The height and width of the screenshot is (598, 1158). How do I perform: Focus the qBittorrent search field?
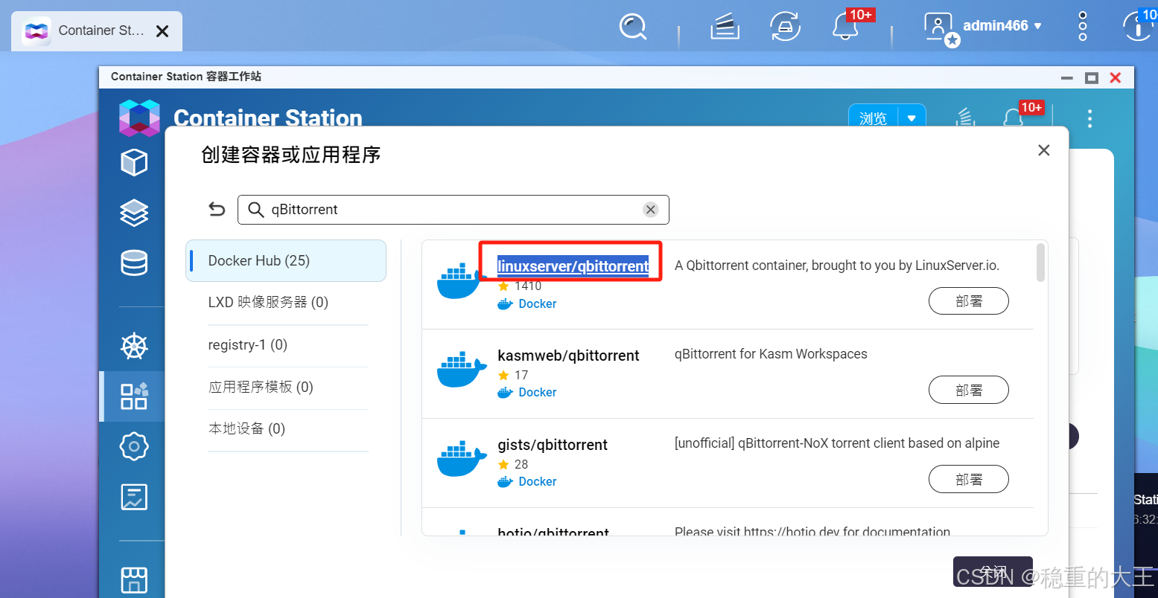coord(454,210)
